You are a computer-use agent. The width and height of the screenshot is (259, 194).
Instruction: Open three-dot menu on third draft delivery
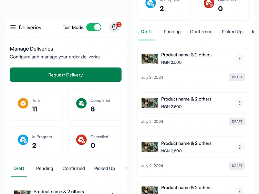coord(240,147)
